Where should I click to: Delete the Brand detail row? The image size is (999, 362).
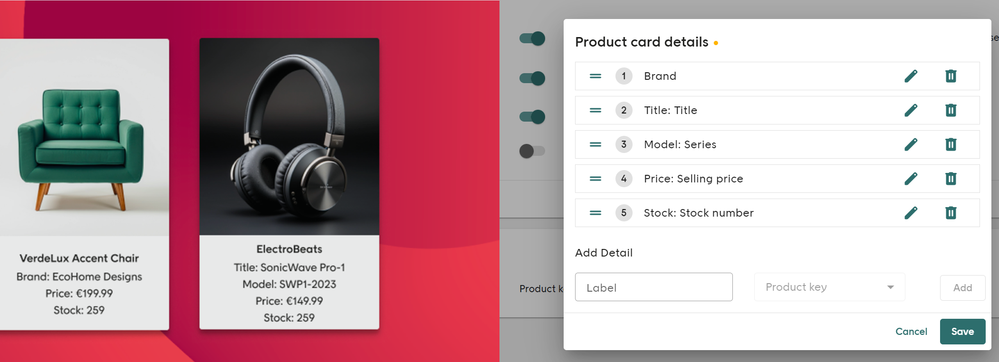coord(951,76)
